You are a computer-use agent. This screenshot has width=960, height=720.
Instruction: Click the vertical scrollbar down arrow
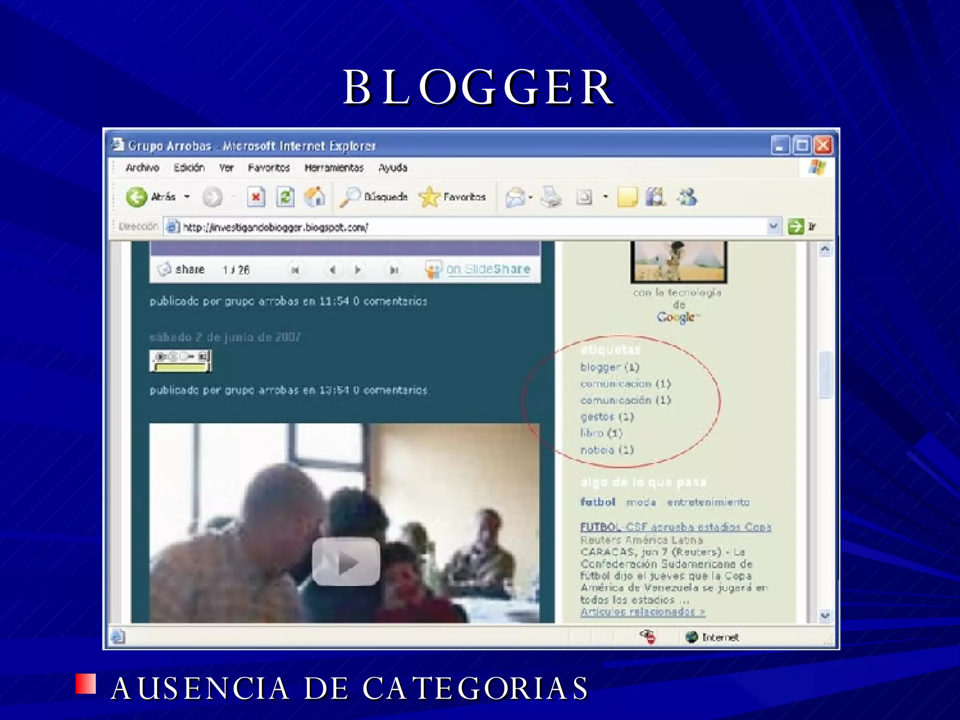[825, 615]
